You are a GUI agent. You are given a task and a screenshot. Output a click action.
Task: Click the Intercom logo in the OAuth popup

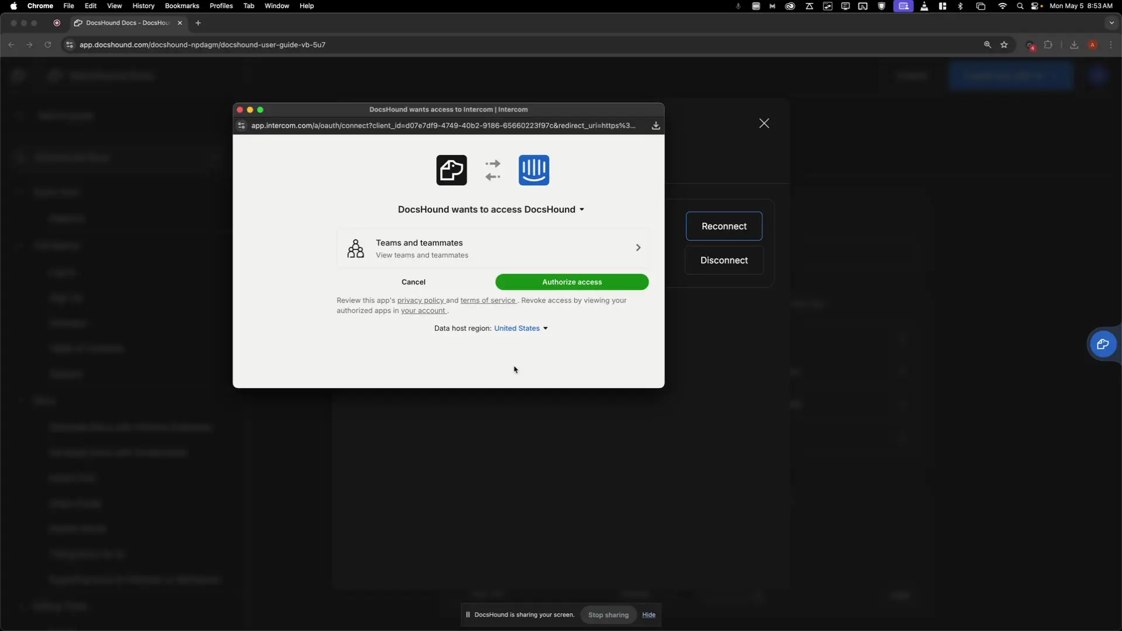tap(534, 170)
